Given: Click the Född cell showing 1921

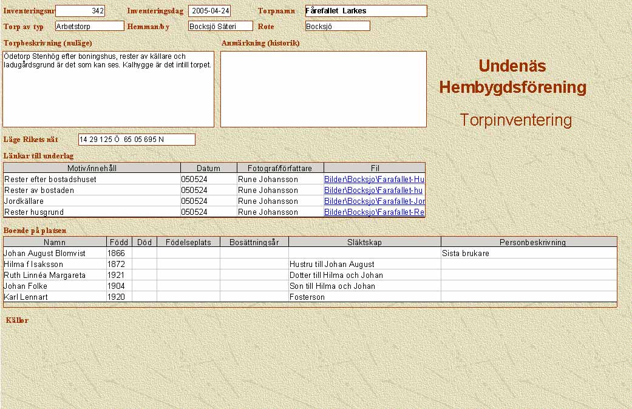Looking at the screenshot, I should [x=119, y=275].
